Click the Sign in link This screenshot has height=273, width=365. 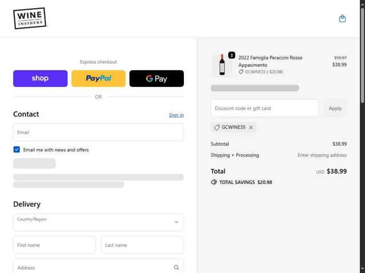coord(176,115)
